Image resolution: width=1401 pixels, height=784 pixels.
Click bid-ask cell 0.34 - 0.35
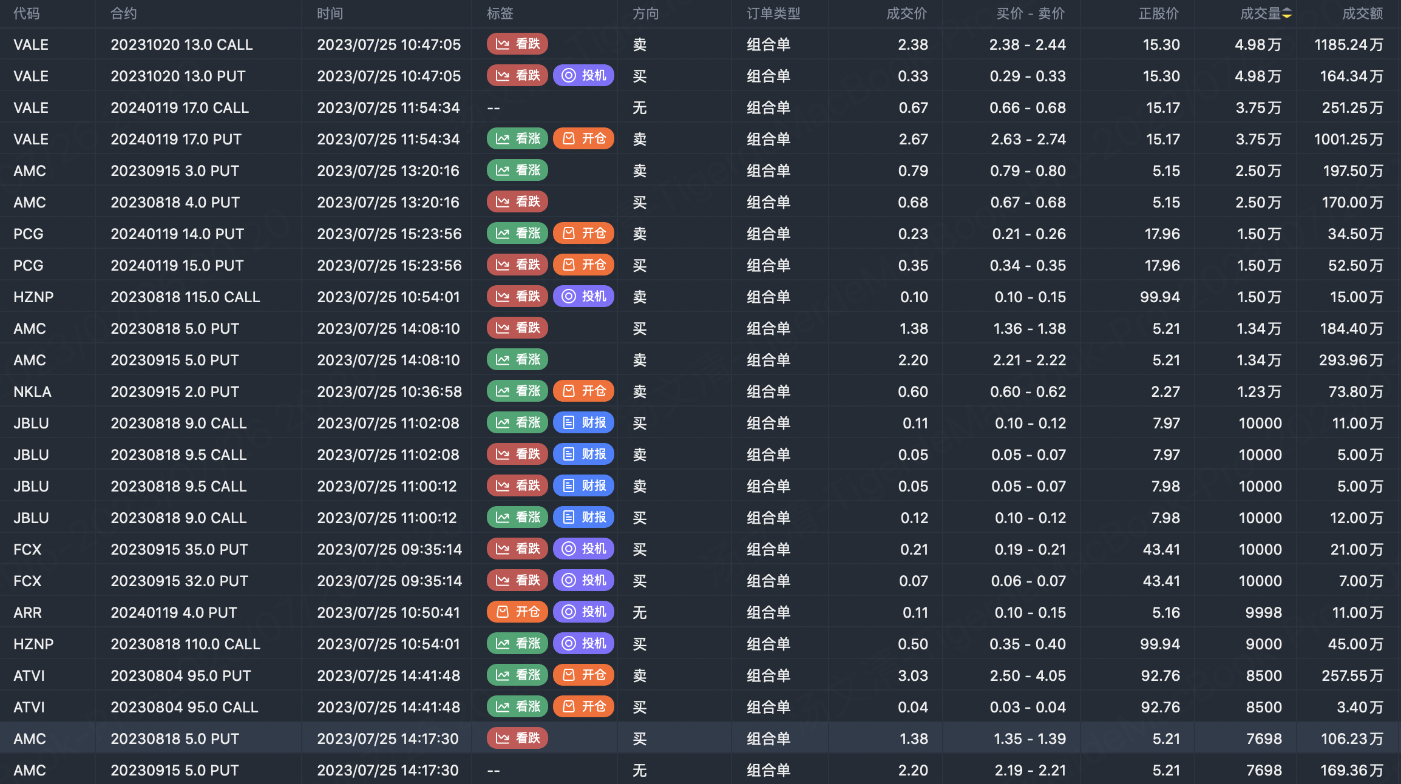tap(1028, 265)
